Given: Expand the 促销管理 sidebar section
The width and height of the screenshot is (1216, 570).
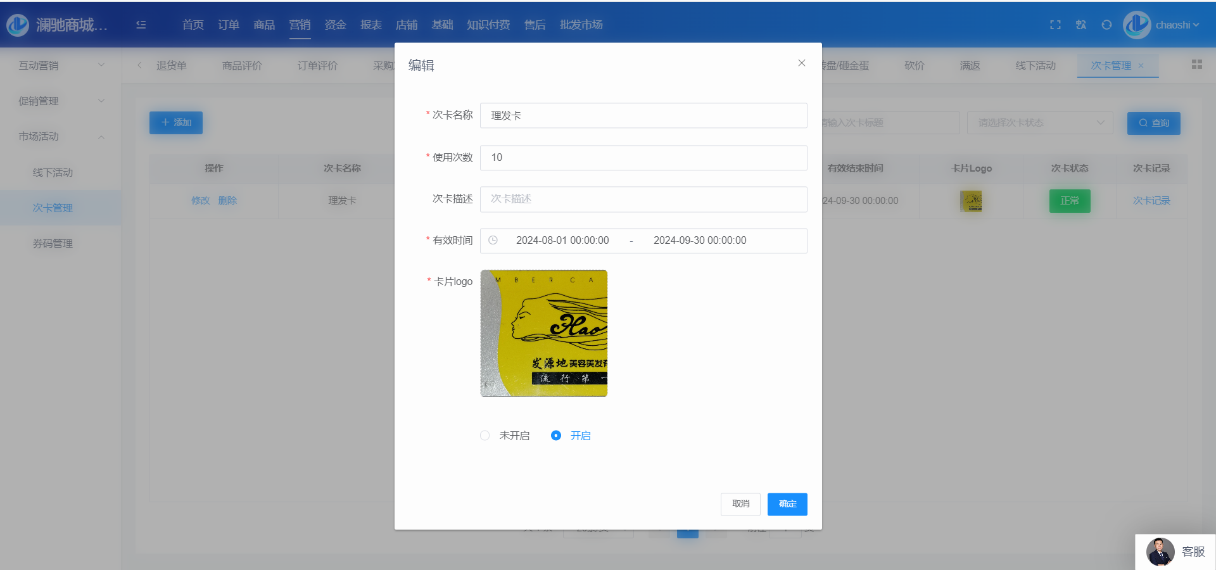Looking at the screenshot, I should (x=60, y=101).
